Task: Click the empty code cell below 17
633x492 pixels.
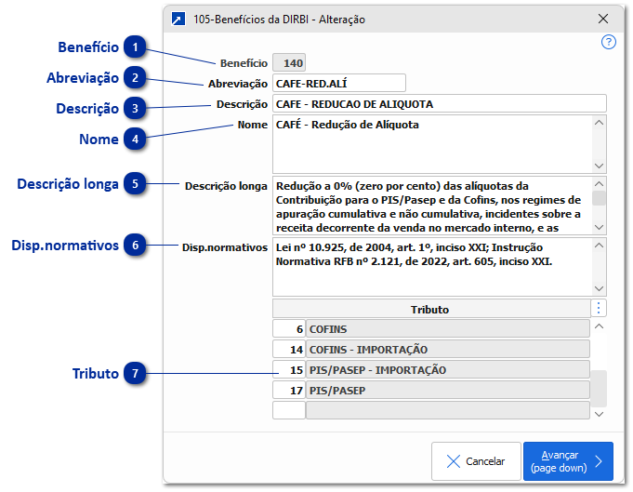Action: [x=288, y=410]
